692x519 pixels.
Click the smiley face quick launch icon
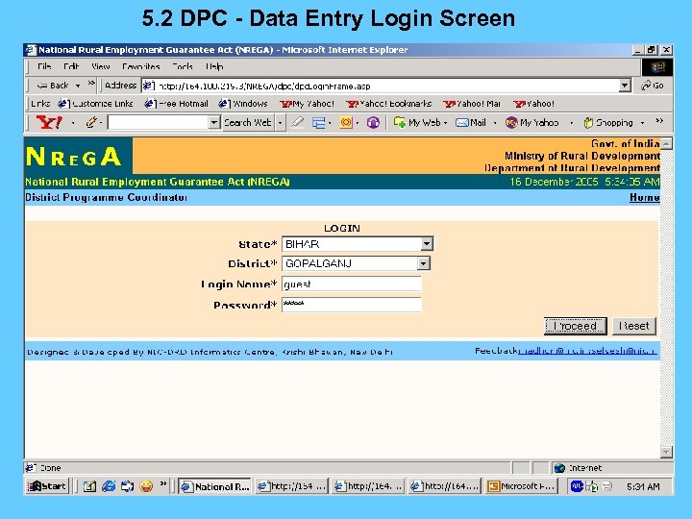coord(146,486)
